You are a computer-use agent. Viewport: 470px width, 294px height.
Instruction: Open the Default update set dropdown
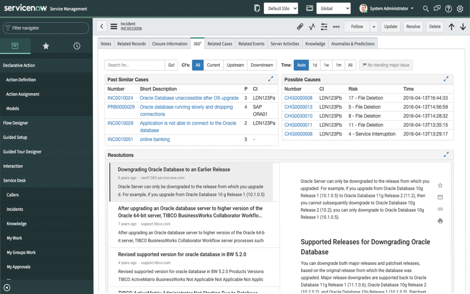[x=281, y=8]
